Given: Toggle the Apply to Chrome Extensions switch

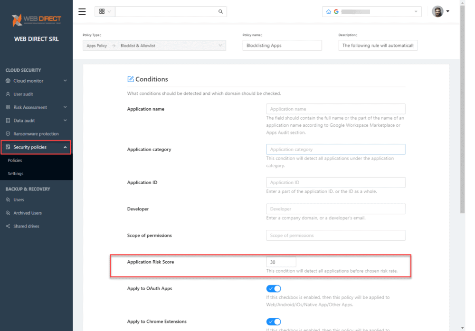Looking at the screenshot, I should 274,322.
